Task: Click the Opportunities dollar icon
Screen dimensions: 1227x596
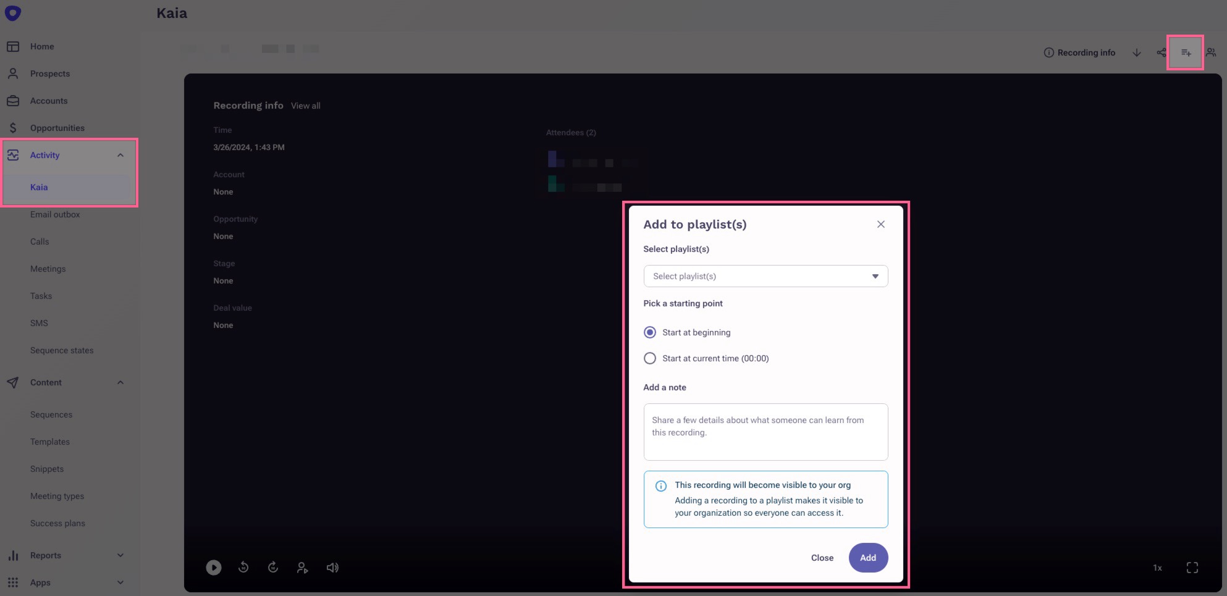Action: point(13,128)
